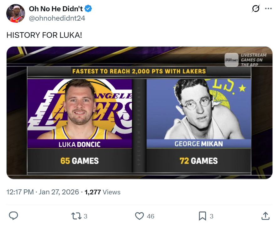Bookmark this post with the bookmark icon
280x225 pixels.
pyautogui.click(x=202, y=216)
